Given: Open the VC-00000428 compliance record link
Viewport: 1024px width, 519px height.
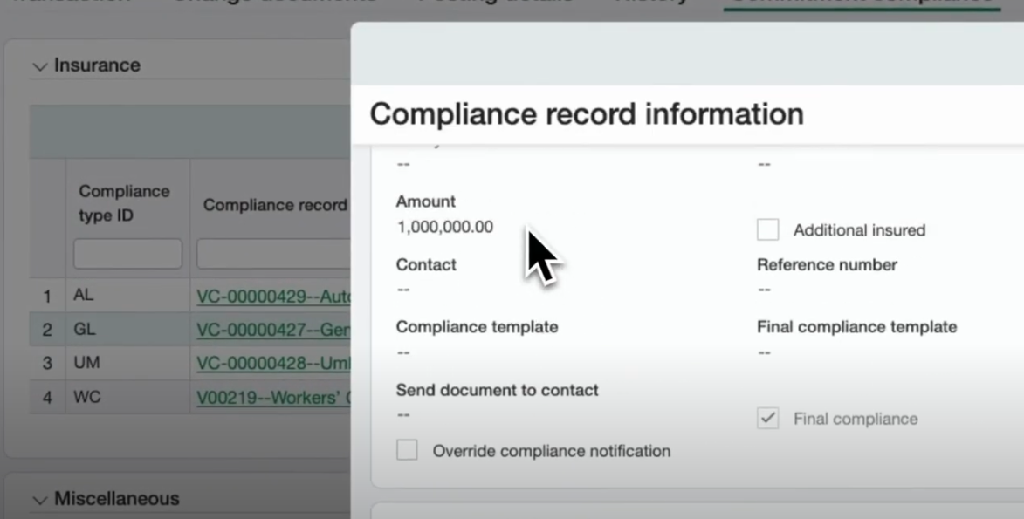Looking at the screenshot, I should click(272, 363).
